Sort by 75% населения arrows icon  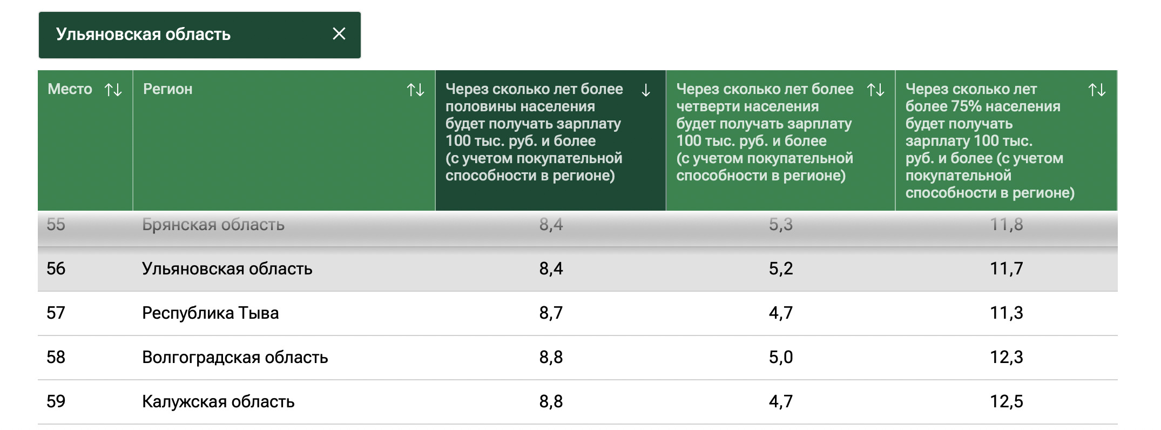[x=1097, y=90]
